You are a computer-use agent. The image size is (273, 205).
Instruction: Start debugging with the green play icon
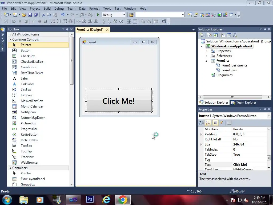pyautogui.click(x=98, y=15)
